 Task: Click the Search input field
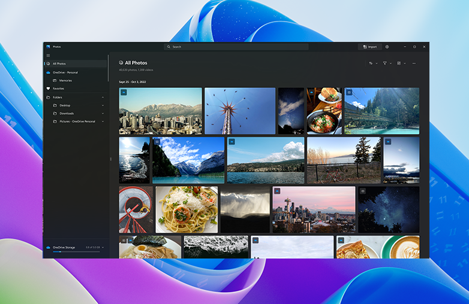pos(236,47)
